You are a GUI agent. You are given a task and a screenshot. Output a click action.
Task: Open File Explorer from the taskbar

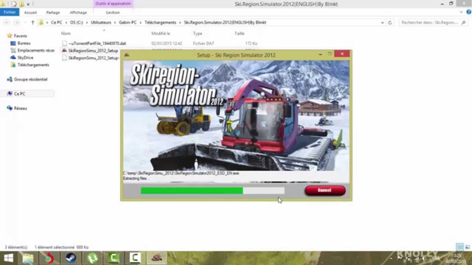pyautogui.click(x=28, y=258)
